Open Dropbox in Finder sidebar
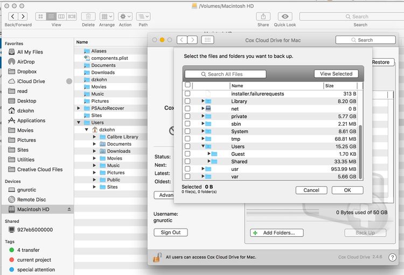 (x=27, y=72)
